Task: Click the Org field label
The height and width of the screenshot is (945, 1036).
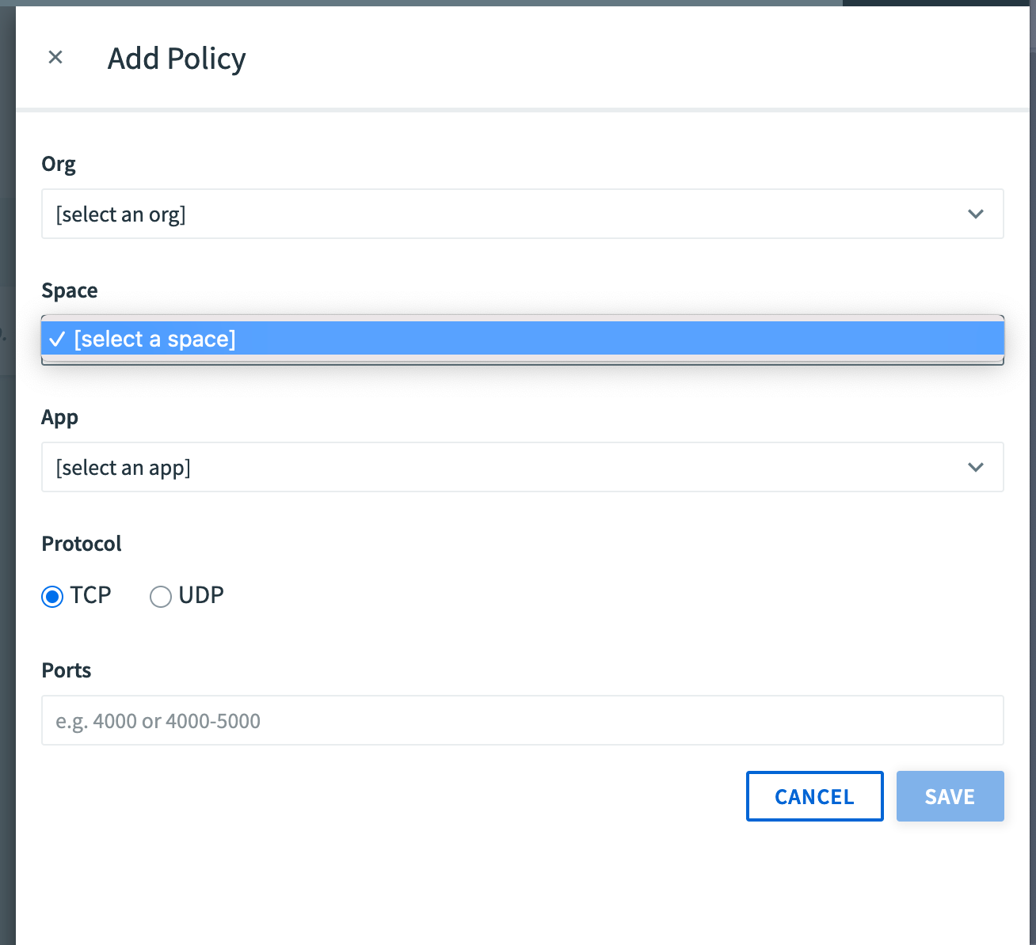Action: pyautogui.click(x=59, y=164)
